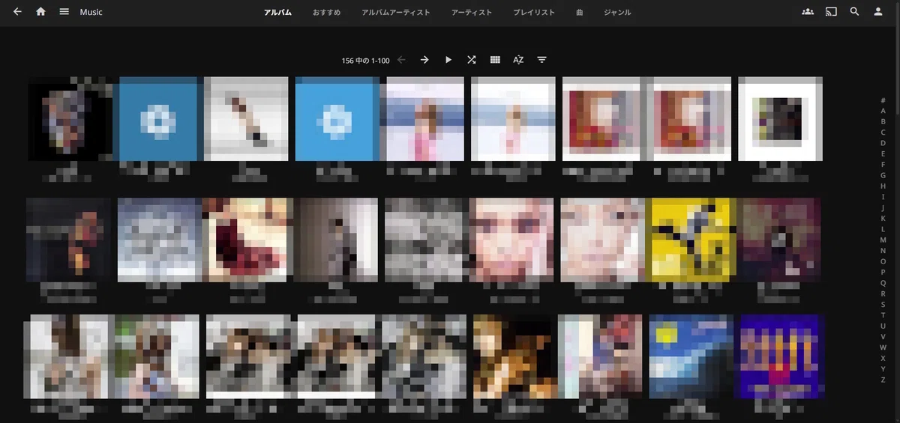
Task: Switch to the アーティスト tab
Action: tap(472, 13)
